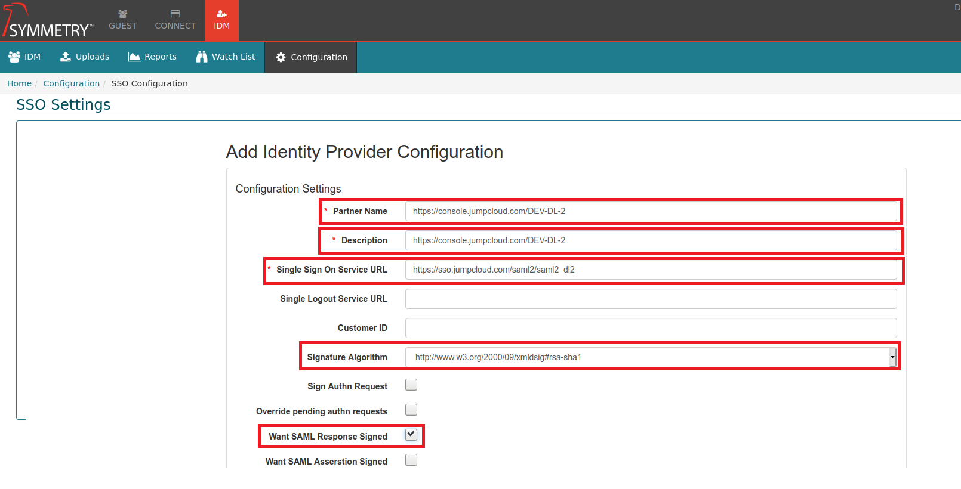Click the Customer ID label
Image resolution: width=961 pixels, height=489 pixels.
(362, 328)
